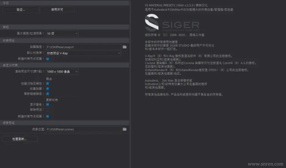
Task: Click the 材质预设 section header
Action: pos(65,41)
